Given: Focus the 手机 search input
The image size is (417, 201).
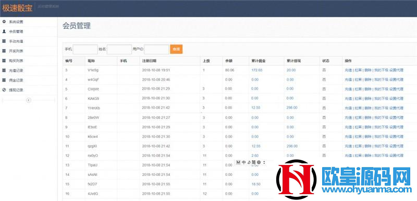Looking at the screenshot, I should click(x=85, y=49).
